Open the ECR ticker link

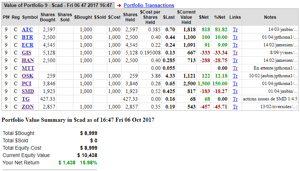pyautogui.click(x=27, y=45)
